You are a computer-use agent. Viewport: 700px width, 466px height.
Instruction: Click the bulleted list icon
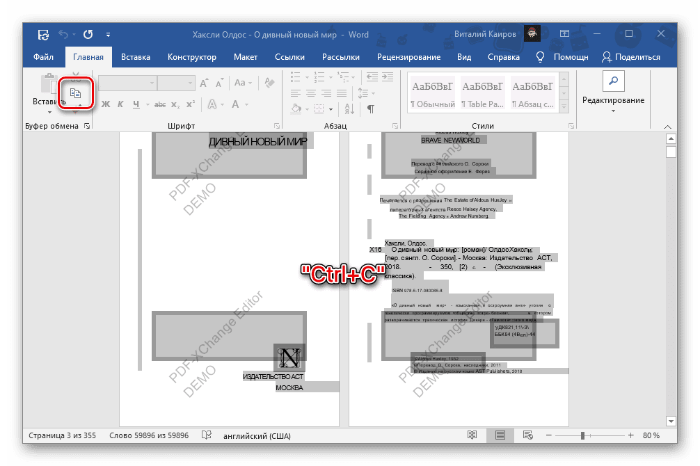296,77
